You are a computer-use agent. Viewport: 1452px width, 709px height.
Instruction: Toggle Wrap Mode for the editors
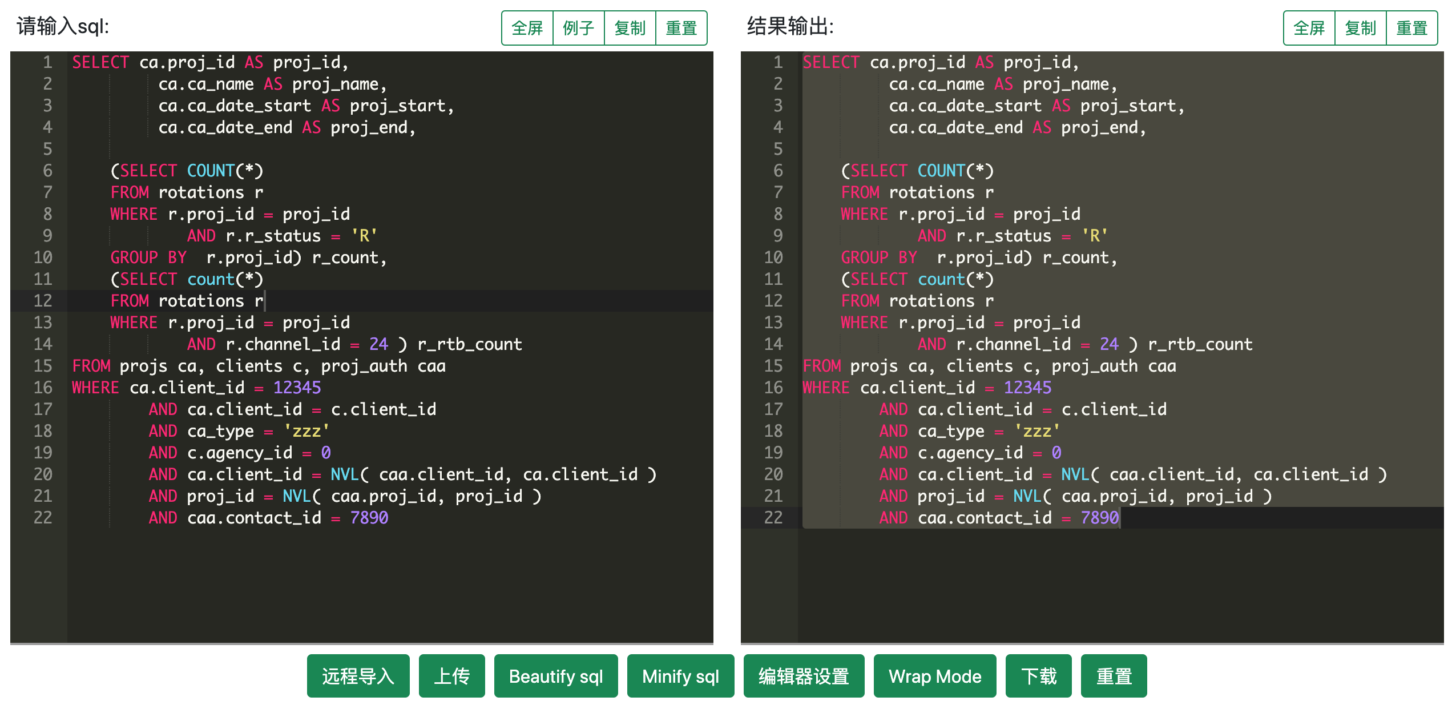[934, 676]
